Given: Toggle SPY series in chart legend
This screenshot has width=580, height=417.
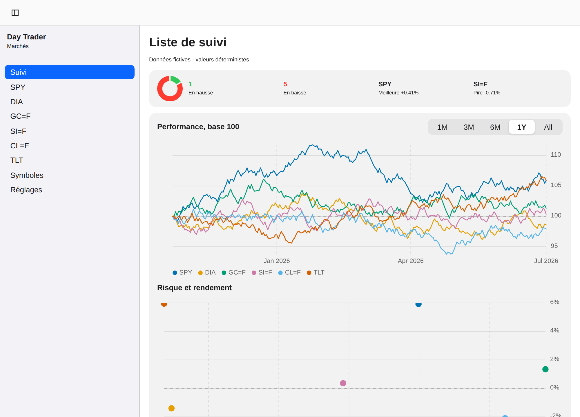Looking at the screenshot, I should click(182, 272).
